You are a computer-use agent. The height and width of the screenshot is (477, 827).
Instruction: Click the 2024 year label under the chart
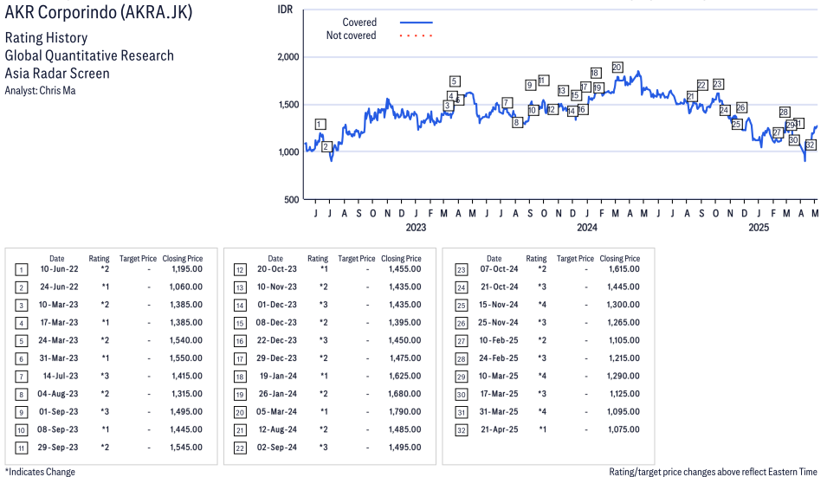click(587, 228)
